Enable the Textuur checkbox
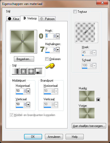Screen dimensions: 110x143 pos(75,12)
